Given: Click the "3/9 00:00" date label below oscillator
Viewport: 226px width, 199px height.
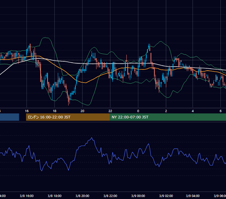Looking at the screenshot, I should (138, 196).
